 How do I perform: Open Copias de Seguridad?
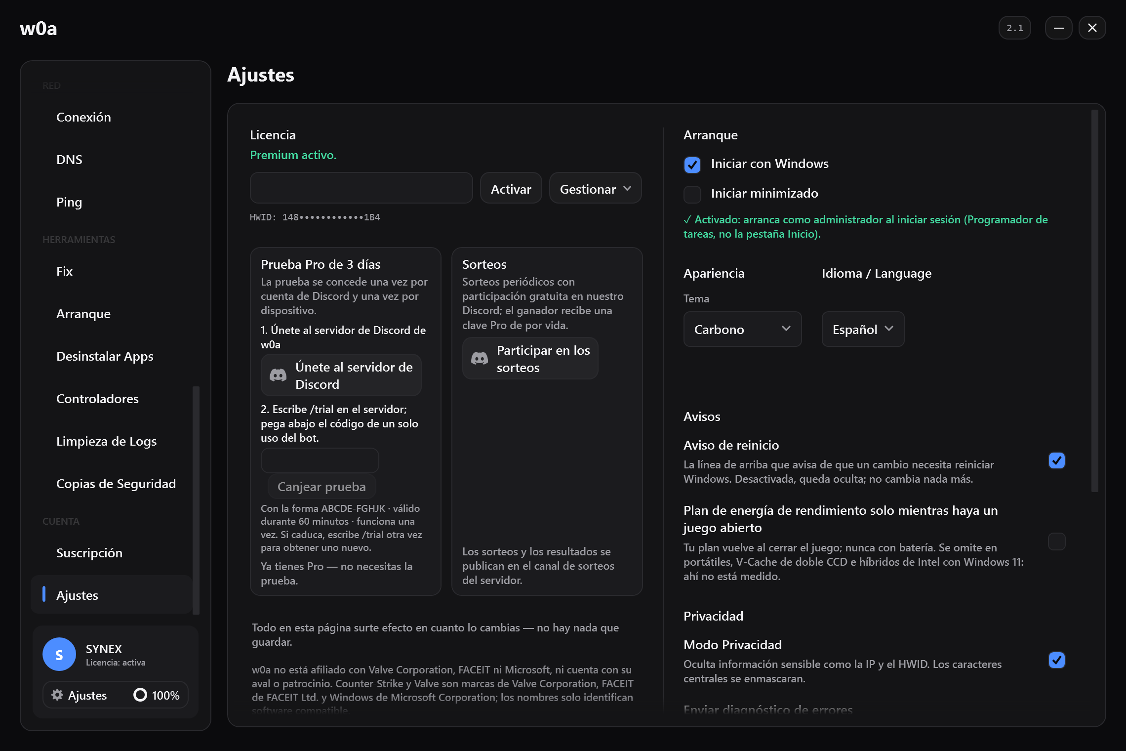(x=112, y=484)
